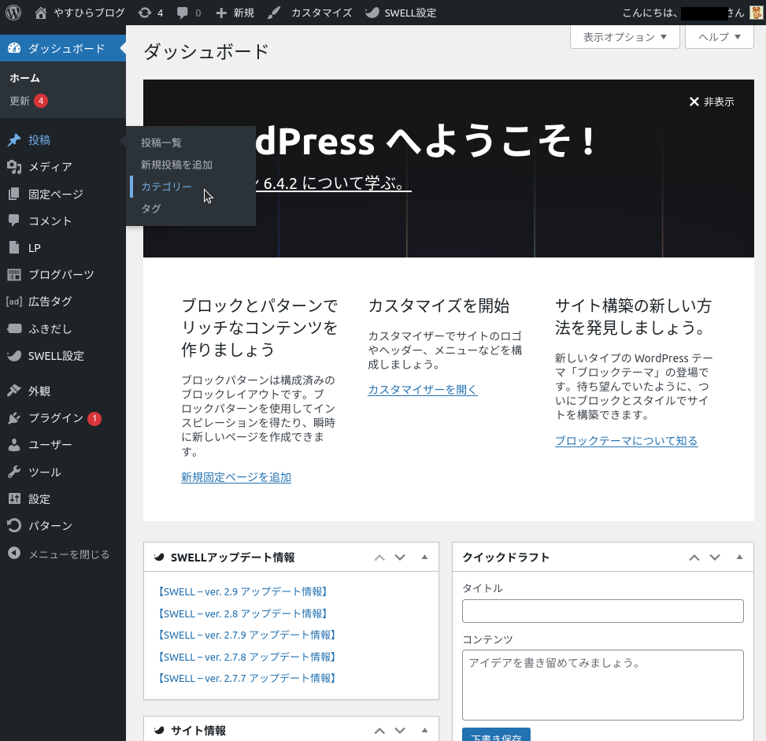Move クイックドラフト panel down
This screenshot has height=741, width=766.
pyautogui.click(x=715, y=558)
